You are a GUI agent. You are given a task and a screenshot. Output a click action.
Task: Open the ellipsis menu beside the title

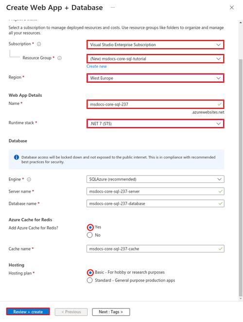click(x=113, y=7)
